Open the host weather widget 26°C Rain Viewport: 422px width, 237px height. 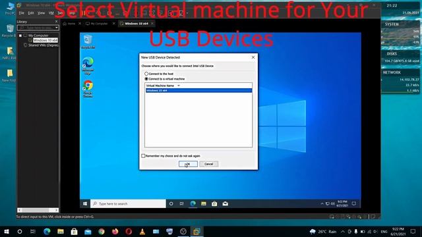point(323,231)
